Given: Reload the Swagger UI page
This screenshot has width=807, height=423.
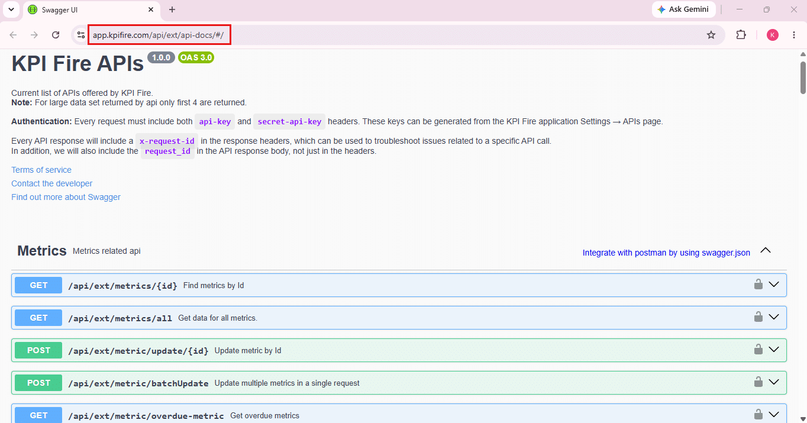Looking at the screenshot, I should pos(56,35).
